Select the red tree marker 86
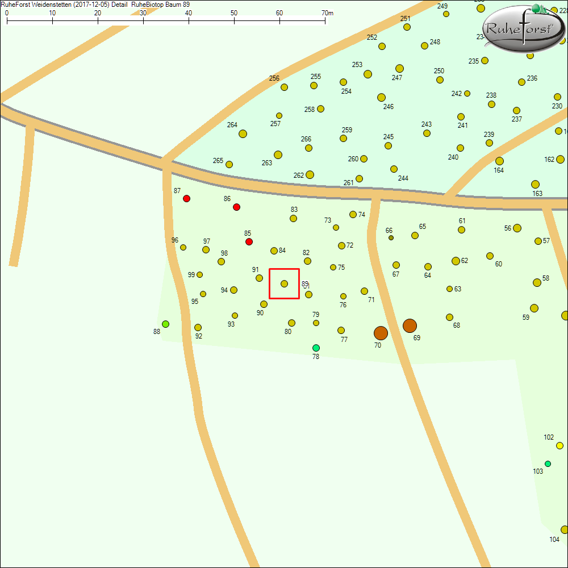The width and height of the screenshot is (568, 568). (236, 207)
